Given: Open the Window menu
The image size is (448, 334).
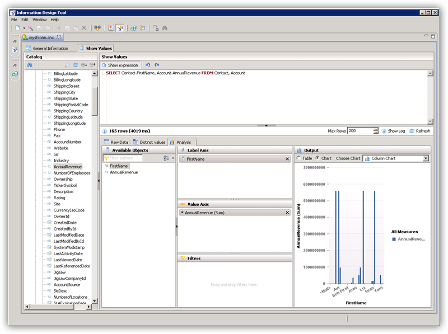Looking at the screenshot, I should [39, 20].
